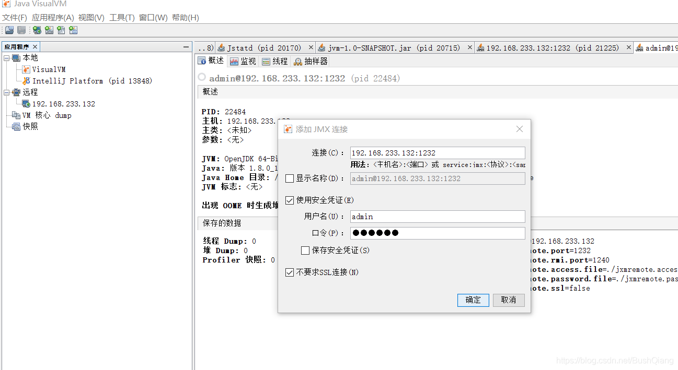Screen dimensions: 678x370
Task: Click the Profiler 快照: 0 text
Action: coord(238,260)
